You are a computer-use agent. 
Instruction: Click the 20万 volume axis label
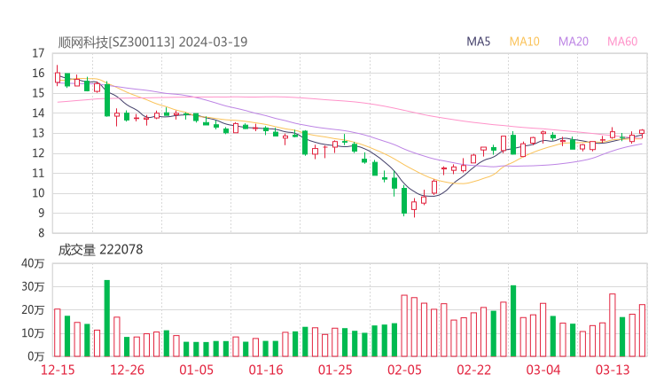point(33,310)
